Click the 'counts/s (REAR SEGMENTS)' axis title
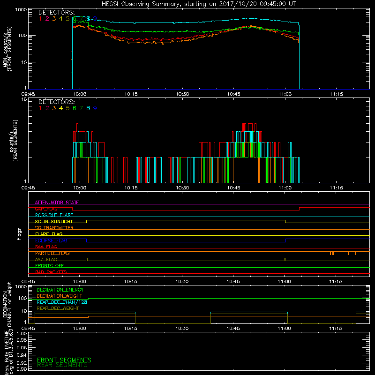 (14, 141)
